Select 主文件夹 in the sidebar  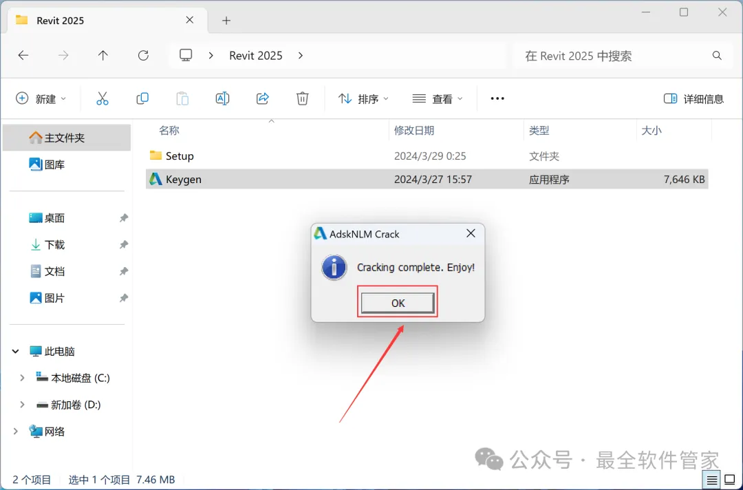click(x=67, y=138)
